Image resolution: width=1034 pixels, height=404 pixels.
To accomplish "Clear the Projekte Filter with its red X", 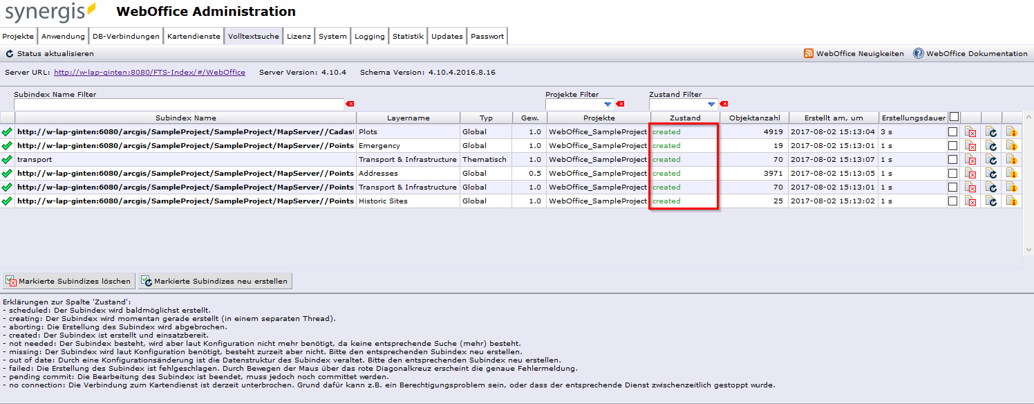I will (x=621, y=103).
